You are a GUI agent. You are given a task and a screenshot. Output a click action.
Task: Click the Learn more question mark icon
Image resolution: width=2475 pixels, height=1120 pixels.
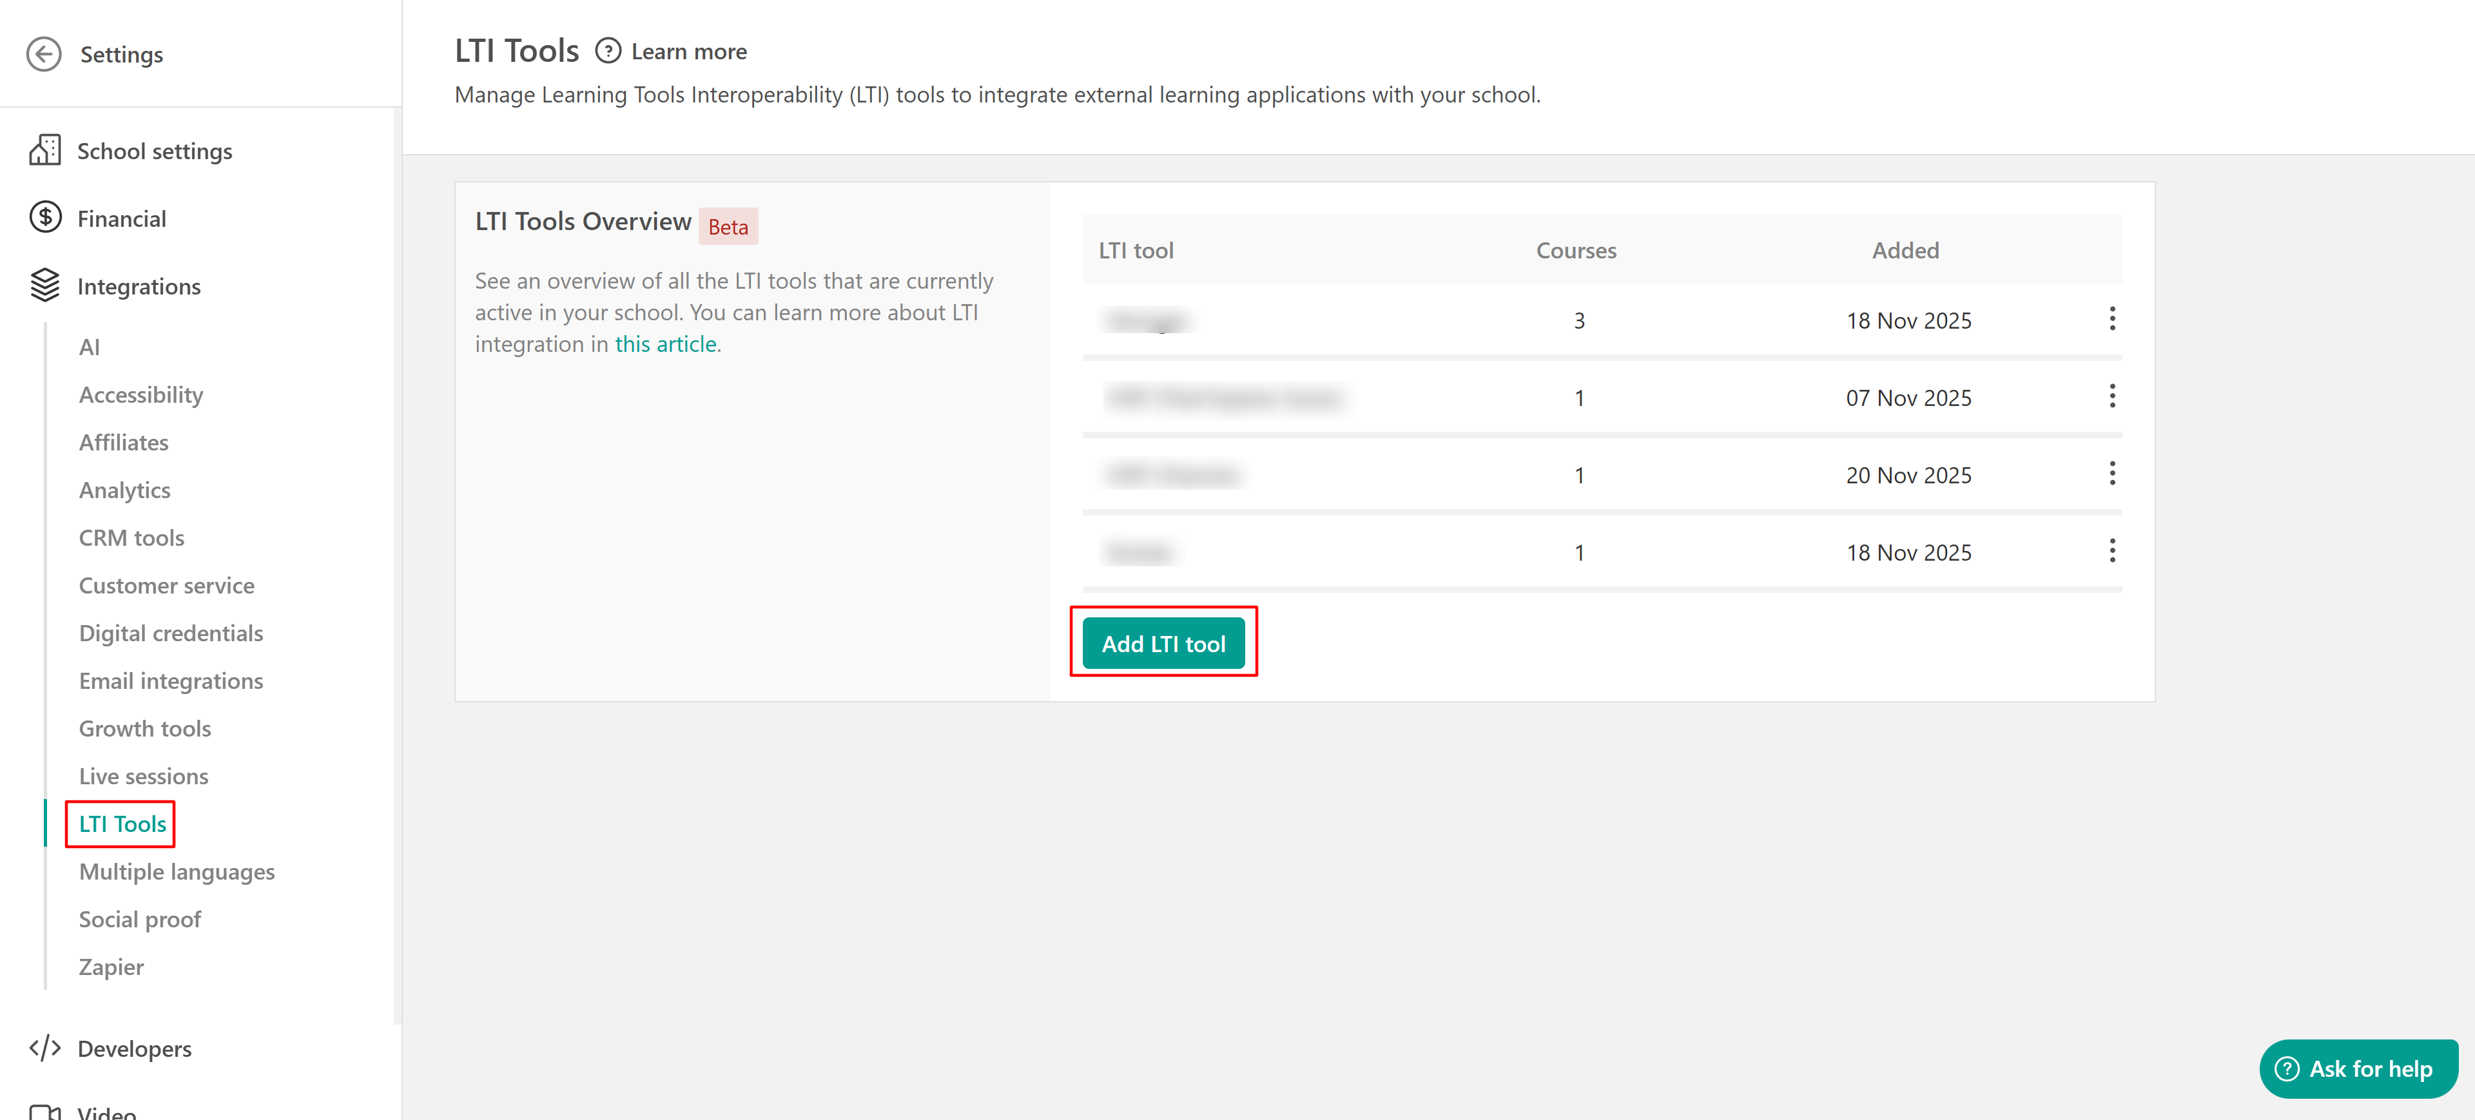pos(607,51)
